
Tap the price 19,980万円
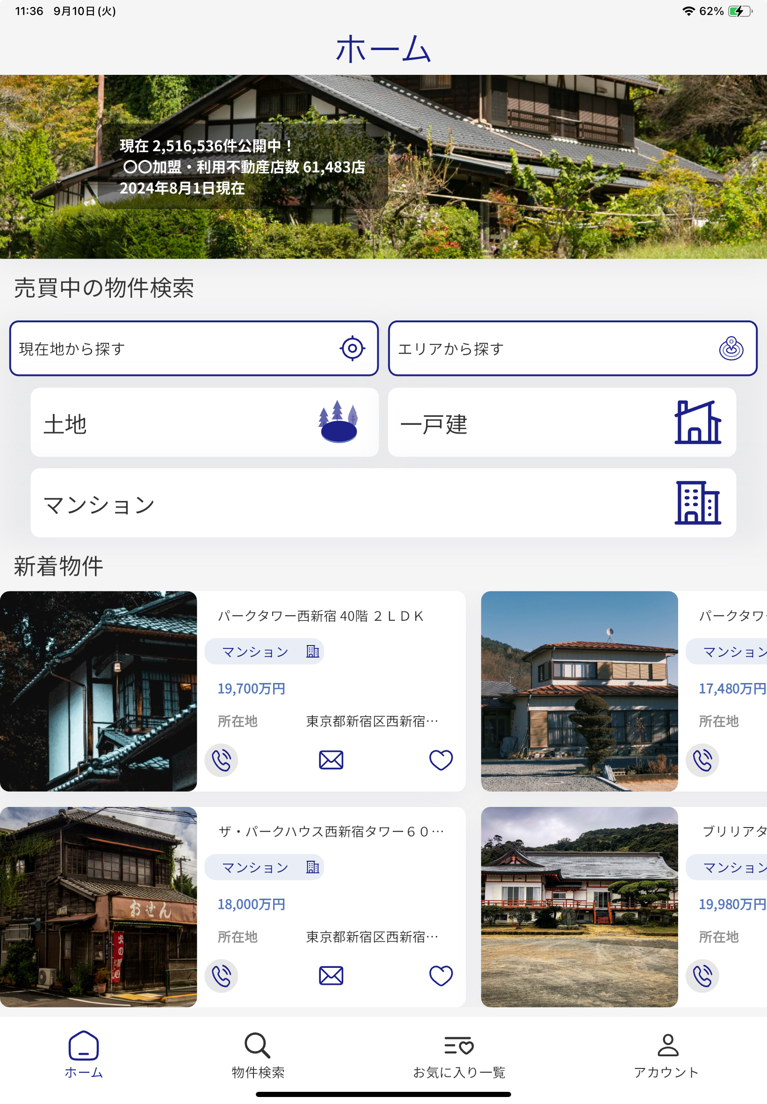coord(732,905)
